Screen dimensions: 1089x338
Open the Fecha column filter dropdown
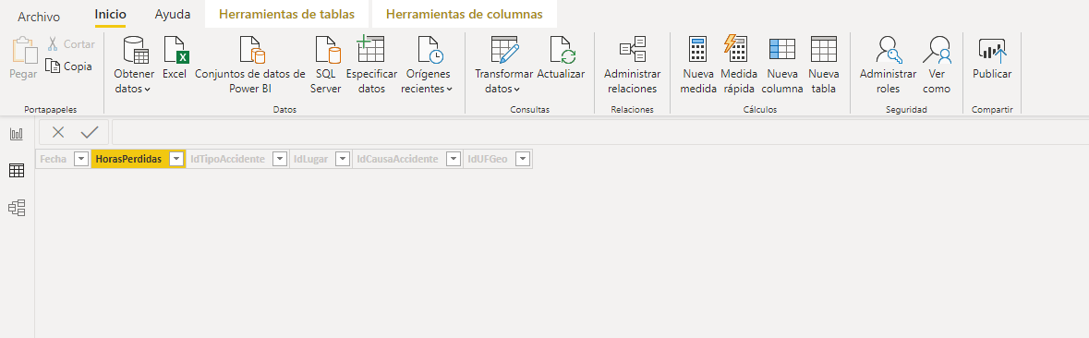point(81,160)
